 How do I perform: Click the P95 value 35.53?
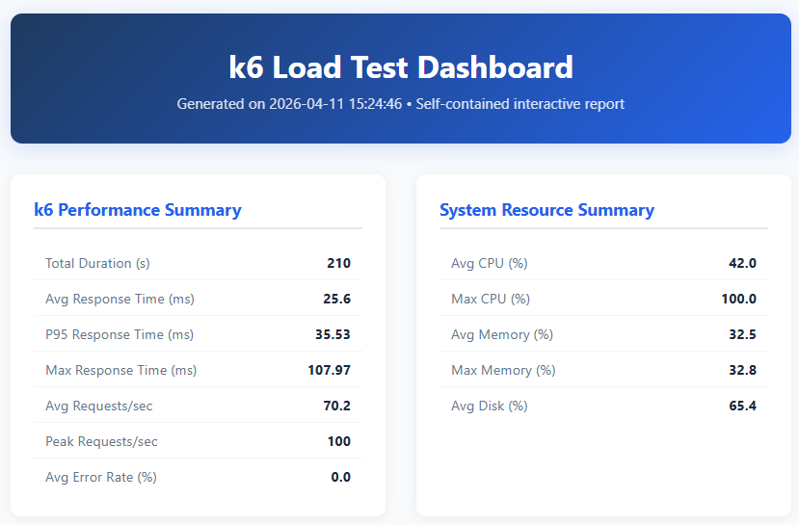(333, 334)
